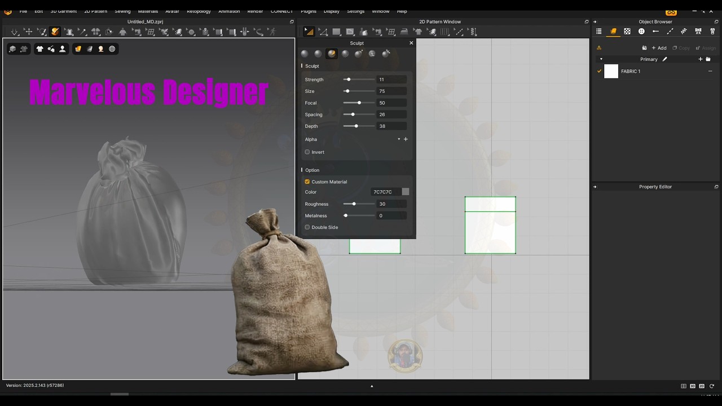Toggle the 3D cube view icon
This screenshot has height=406, width=722.
(12, 49)
